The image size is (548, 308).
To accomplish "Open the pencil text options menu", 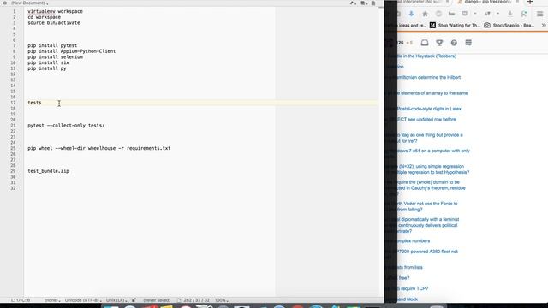I will pos(353,3).
